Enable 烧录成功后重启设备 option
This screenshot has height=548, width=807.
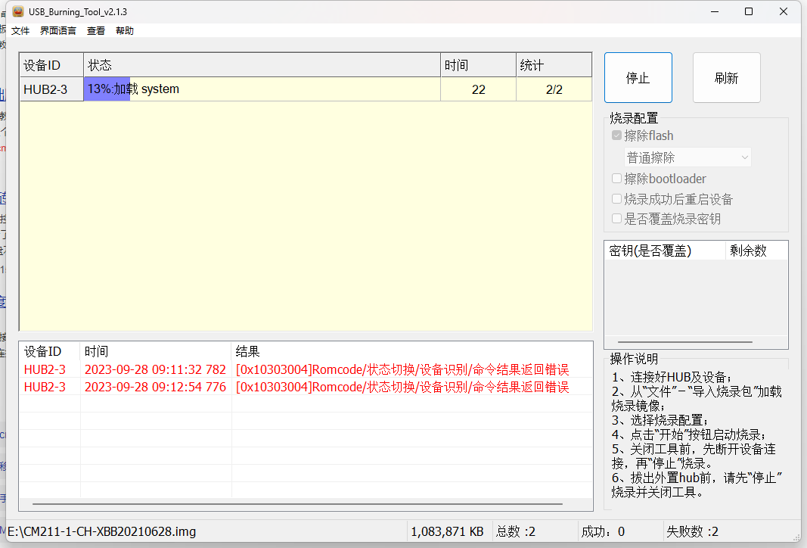[x=616, y=199]
